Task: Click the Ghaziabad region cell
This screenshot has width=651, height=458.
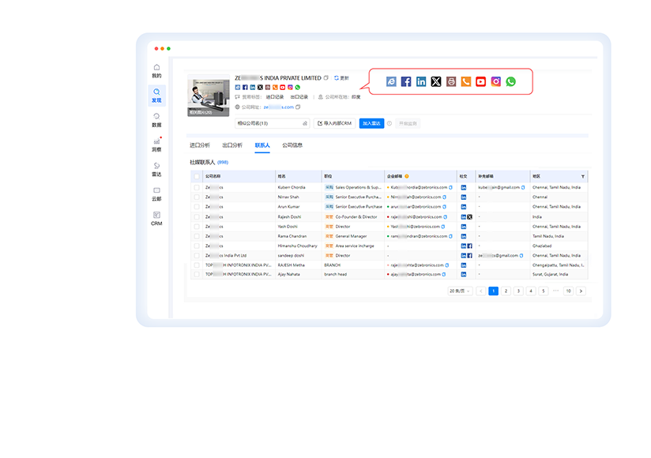Action: [542, 246]
